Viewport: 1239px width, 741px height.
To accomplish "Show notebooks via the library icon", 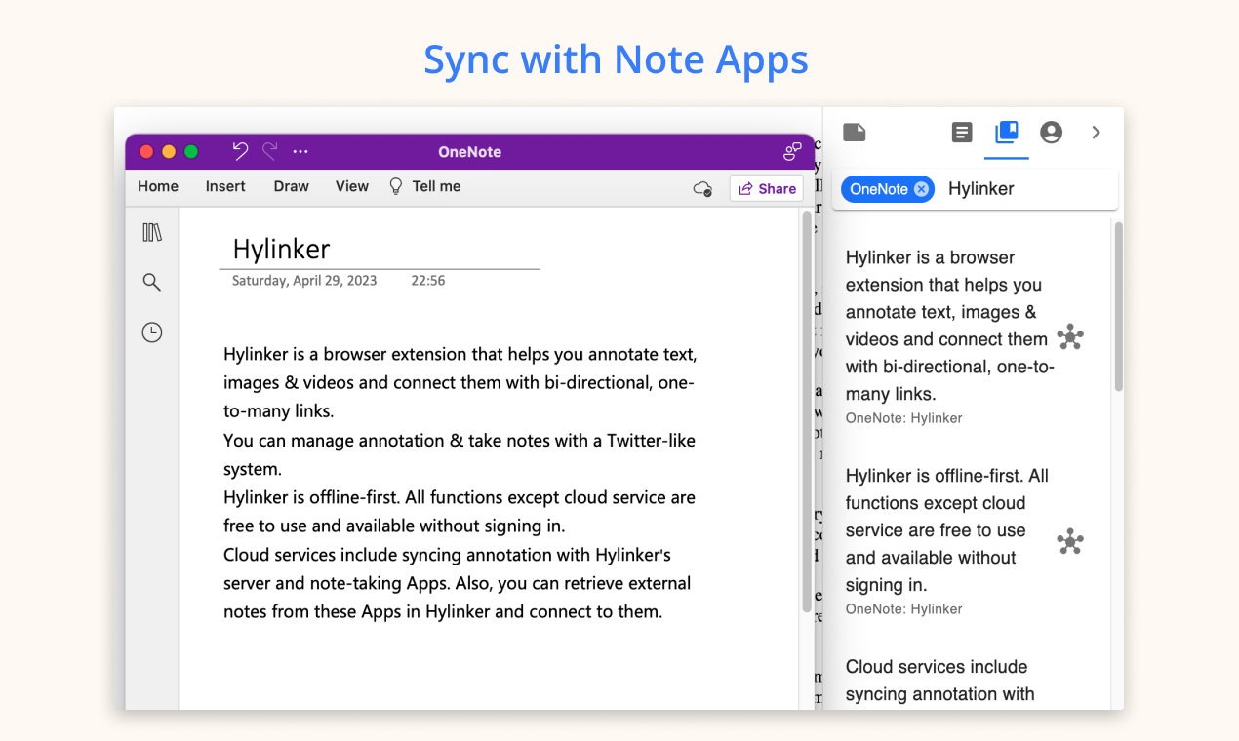I will tap(152, 232).
